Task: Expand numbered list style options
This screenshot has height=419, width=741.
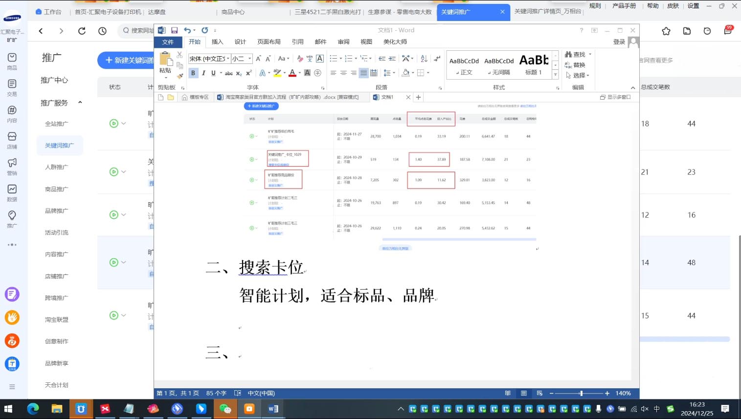Action: click(356, 59)
